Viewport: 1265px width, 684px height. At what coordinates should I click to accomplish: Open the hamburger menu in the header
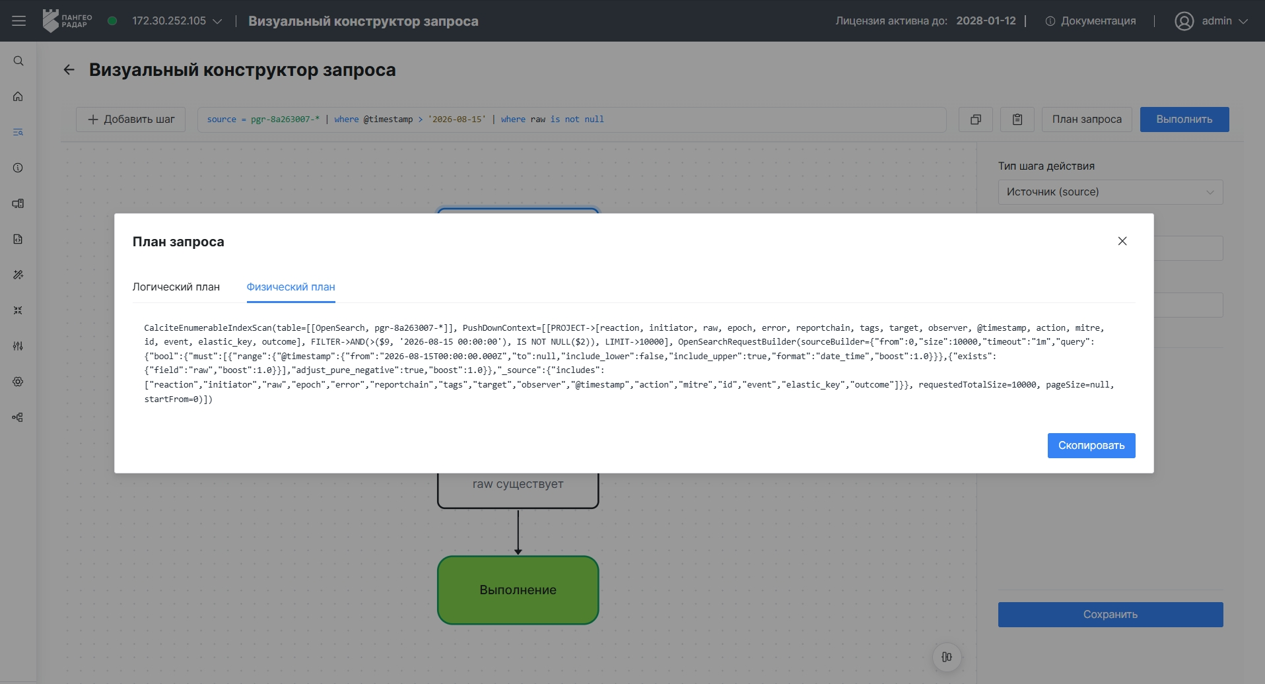pos(18,21)
